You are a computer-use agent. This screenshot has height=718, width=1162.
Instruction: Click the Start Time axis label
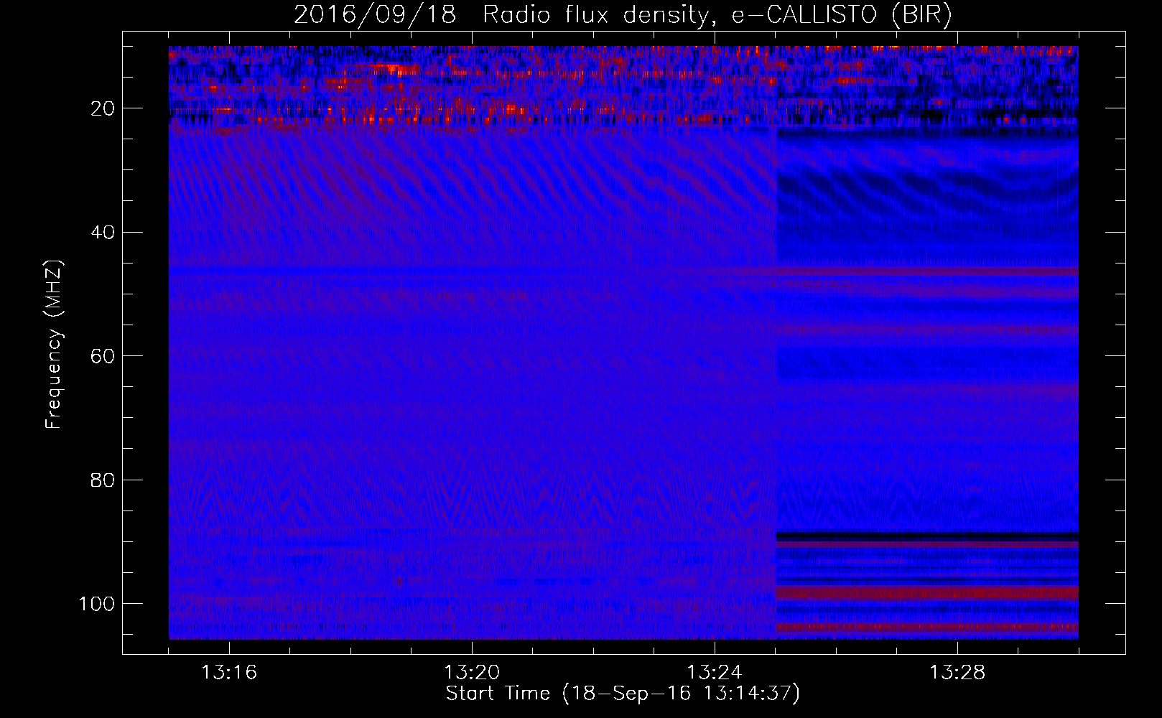click(x=623, y=694)
